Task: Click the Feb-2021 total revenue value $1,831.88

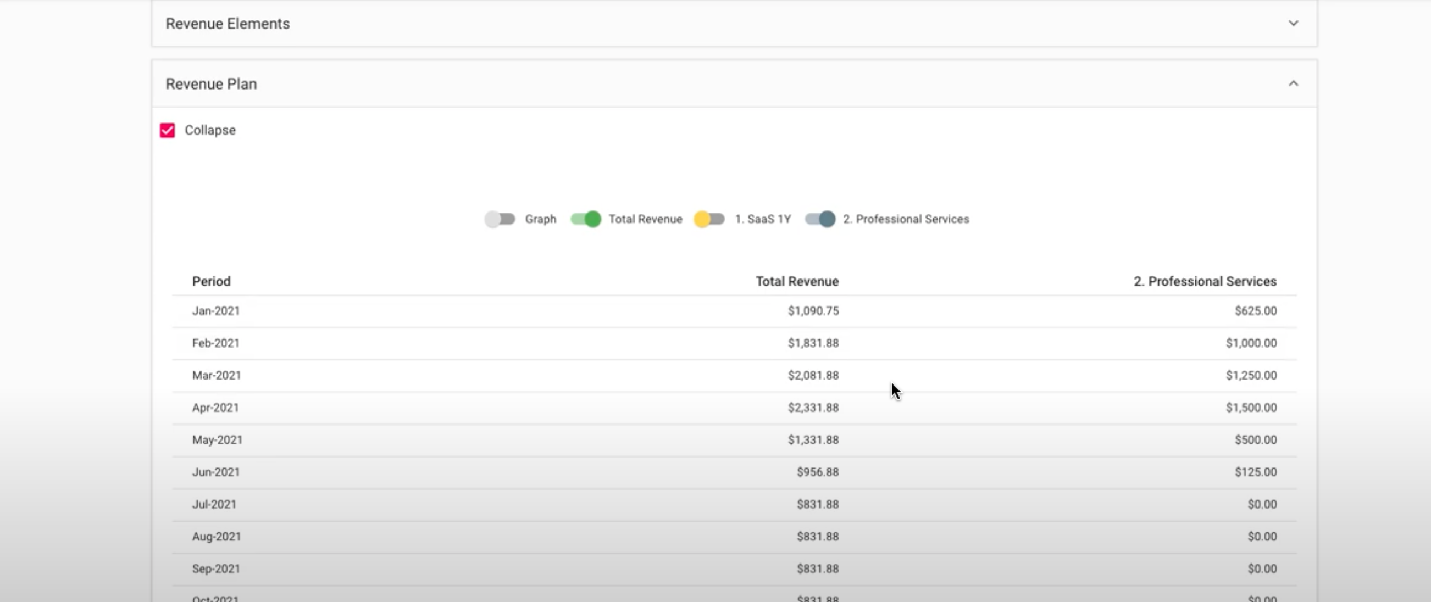Action: pyautogui.click(x=813, y=343)
